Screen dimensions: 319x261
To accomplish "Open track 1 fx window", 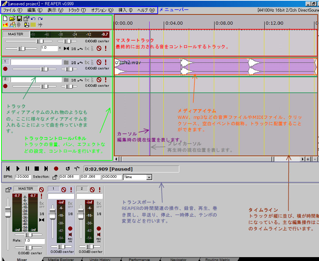I will [x=87, y=62].
